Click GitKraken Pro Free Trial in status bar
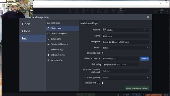The image size is (170, 96). (x=86, y=95)
